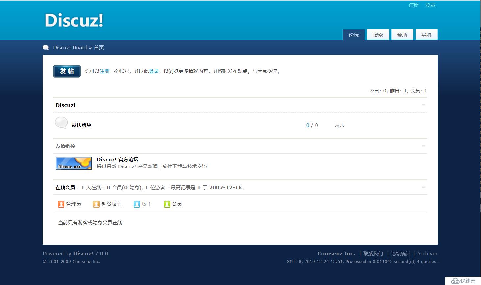Click the 版主 blue user icon
Viewport: 481px width, 285px height.
click(137, 204)
